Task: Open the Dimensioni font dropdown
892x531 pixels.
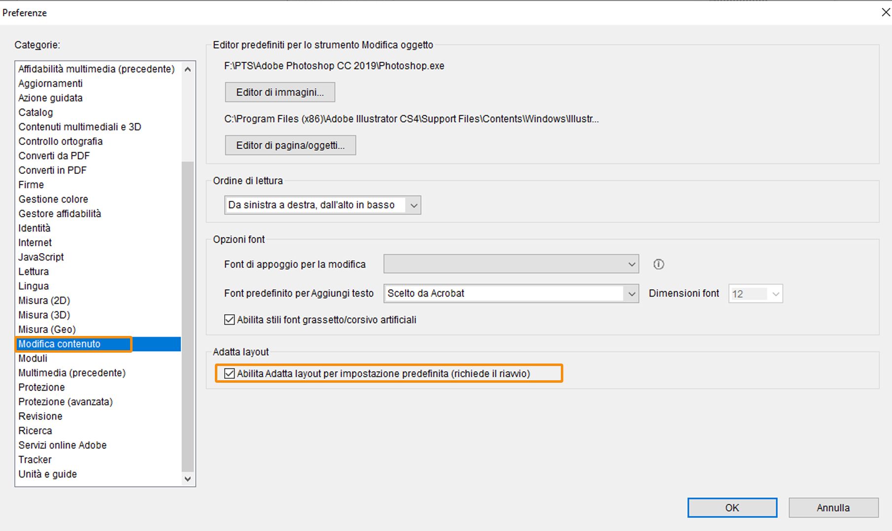Action: [755, 294]
